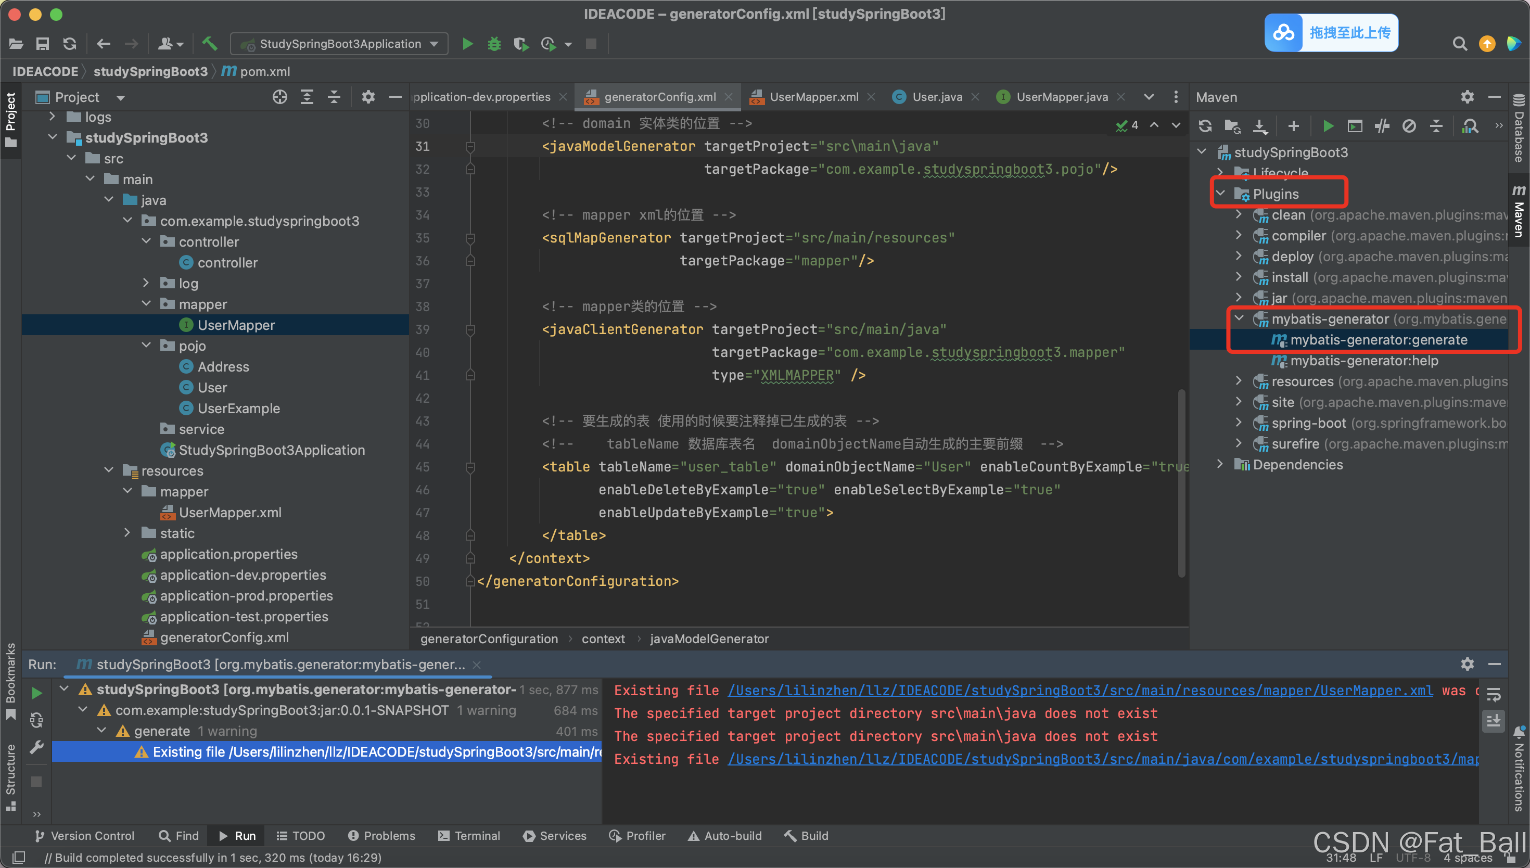Click the editor vertical scrollbar
Image resolution: width=1530 pixels, height=868 pixels.
point(1181,483)
